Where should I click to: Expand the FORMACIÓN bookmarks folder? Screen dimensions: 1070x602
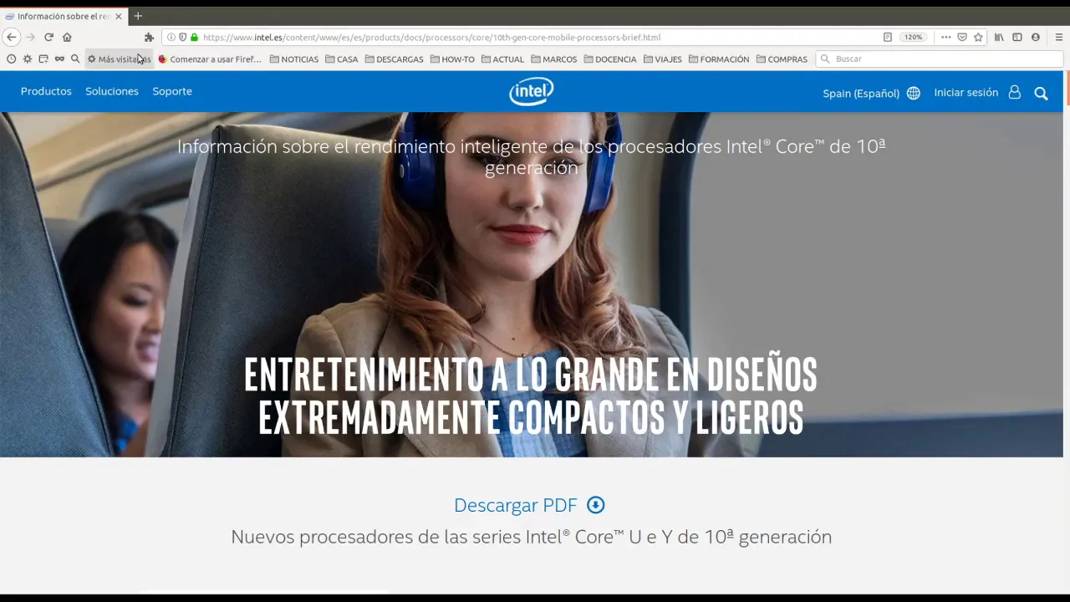click(x=719, y=59)
